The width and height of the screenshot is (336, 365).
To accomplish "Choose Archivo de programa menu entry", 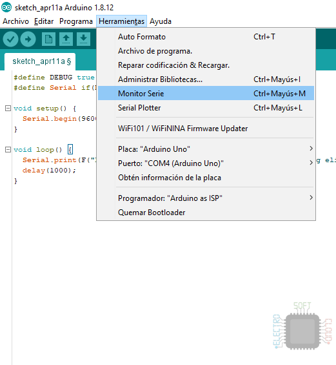I will pyautogui.click(x=206, y=51).
